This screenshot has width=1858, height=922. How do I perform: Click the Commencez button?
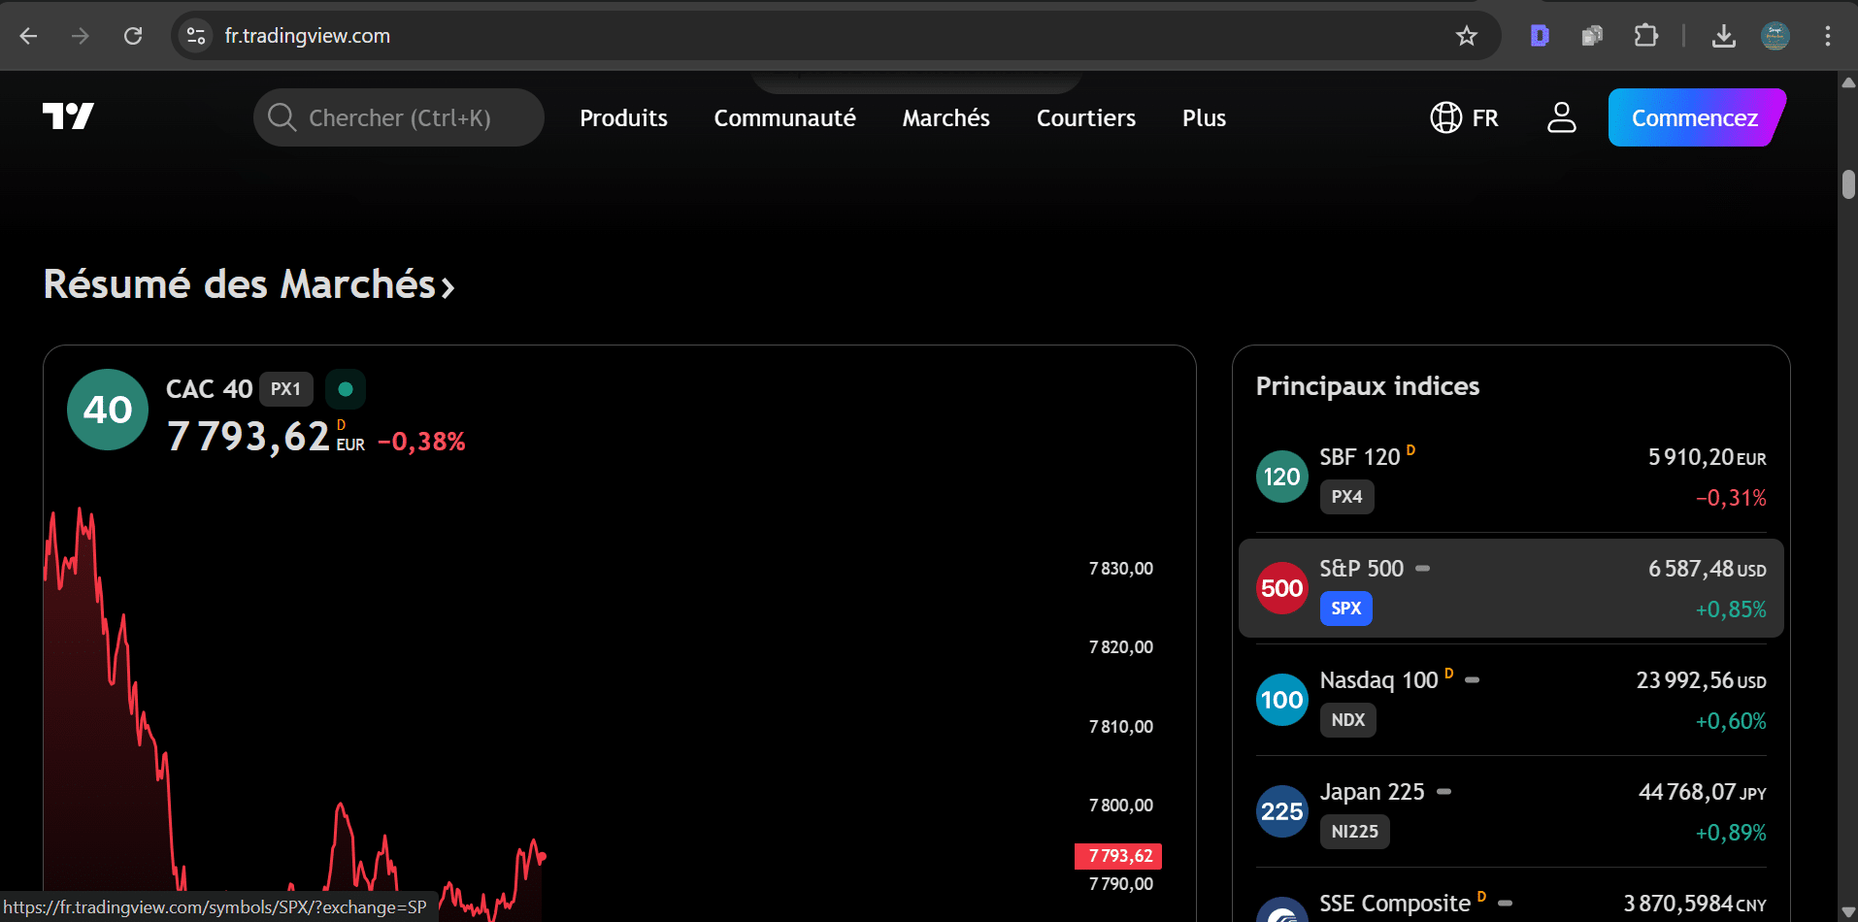click(1694, 117)
